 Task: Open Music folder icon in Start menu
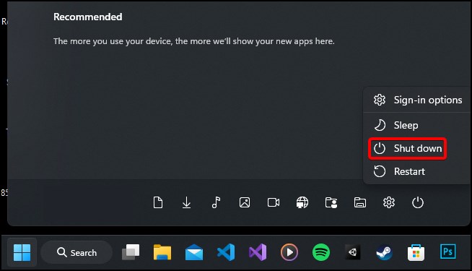coord(216,202)
